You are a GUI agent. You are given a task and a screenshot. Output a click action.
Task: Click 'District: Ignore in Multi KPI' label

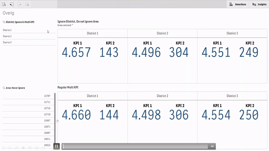(x=20, y=22)
